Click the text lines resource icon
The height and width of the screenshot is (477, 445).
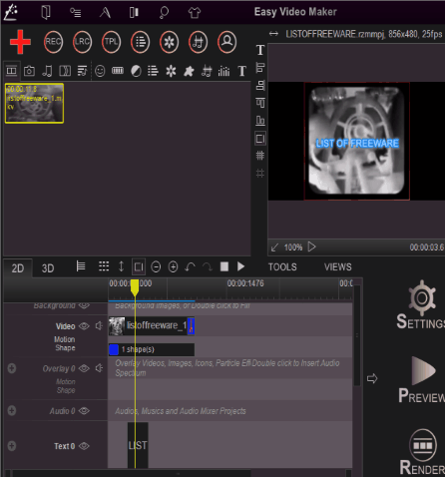(x=153, y=71)
